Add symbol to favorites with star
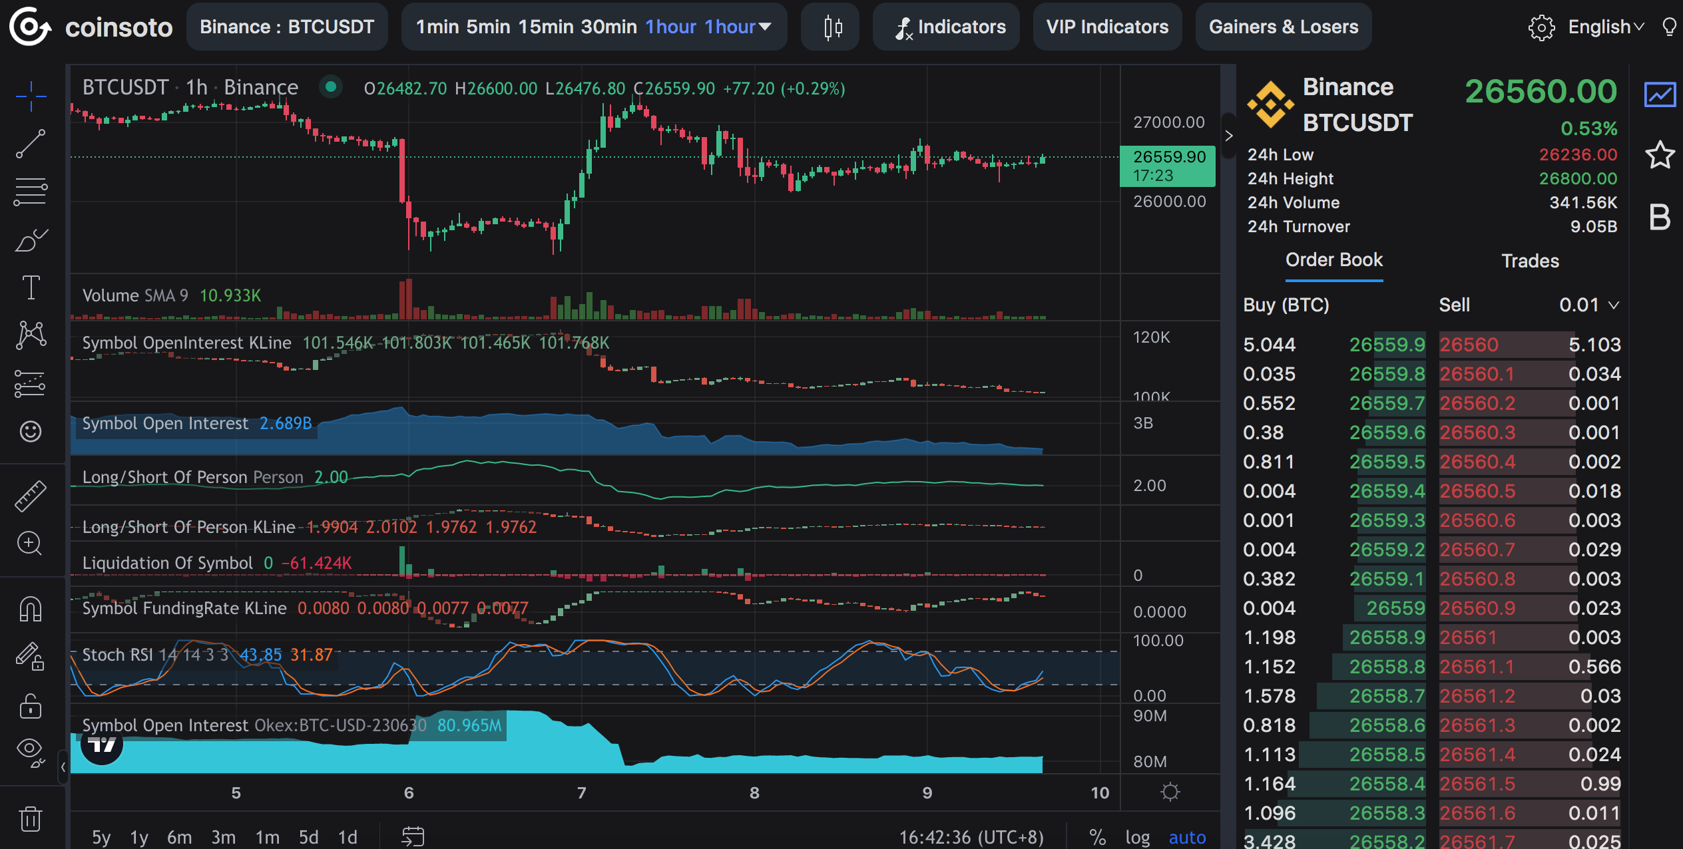The image size is (1683, 849). [x=1660, y=155]
